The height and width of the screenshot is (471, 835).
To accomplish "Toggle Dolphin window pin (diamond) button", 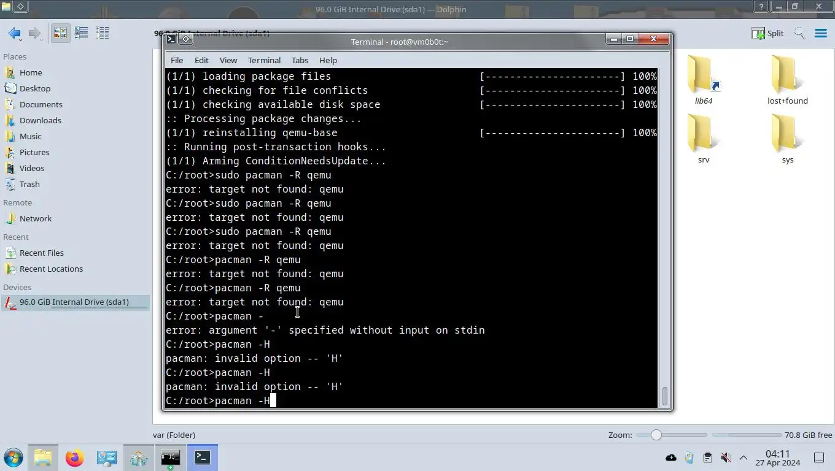I will 20,7.
